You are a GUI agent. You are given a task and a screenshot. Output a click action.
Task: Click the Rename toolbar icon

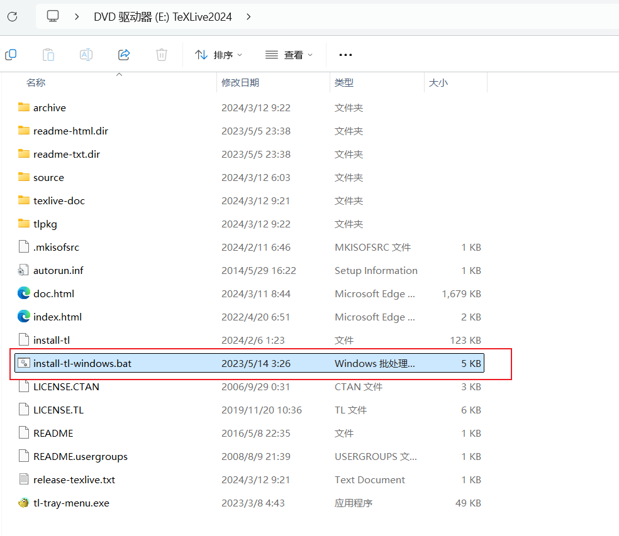point(86,55)
